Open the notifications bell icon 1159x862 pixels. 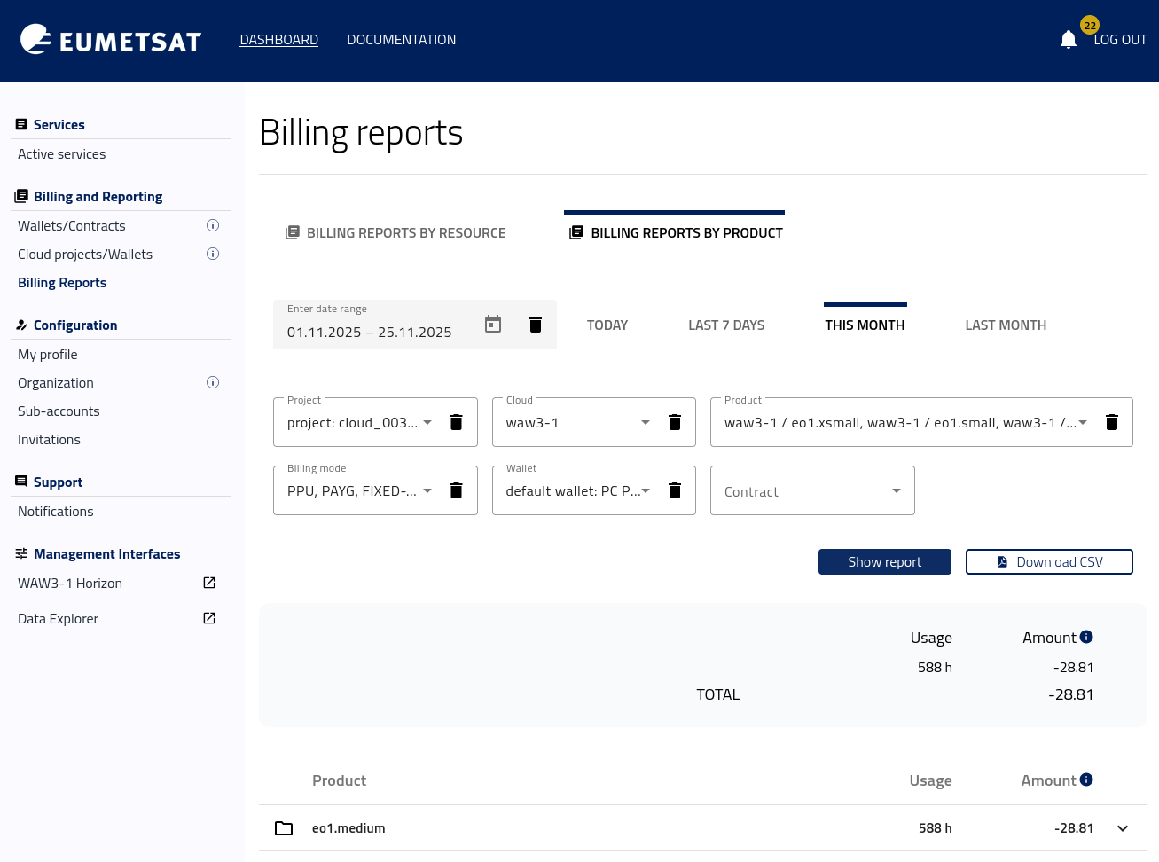[1068, 40]
